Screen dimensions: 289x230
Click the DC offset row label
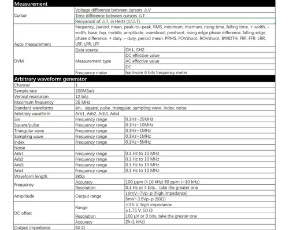(x=44, y=213)
